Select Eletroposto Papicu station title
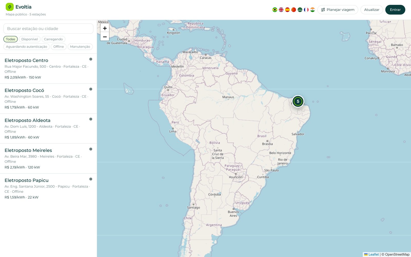Image resolution: width=411 pixels, height=257 pixels. tap(26, 180)
